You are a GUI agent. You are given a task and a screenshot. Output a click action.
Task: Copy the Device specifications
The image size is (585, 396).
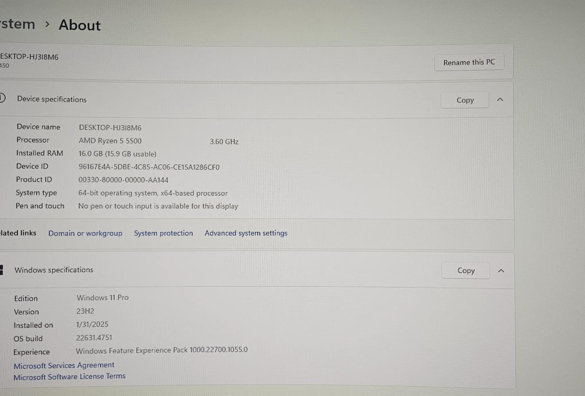coord(465,100)
